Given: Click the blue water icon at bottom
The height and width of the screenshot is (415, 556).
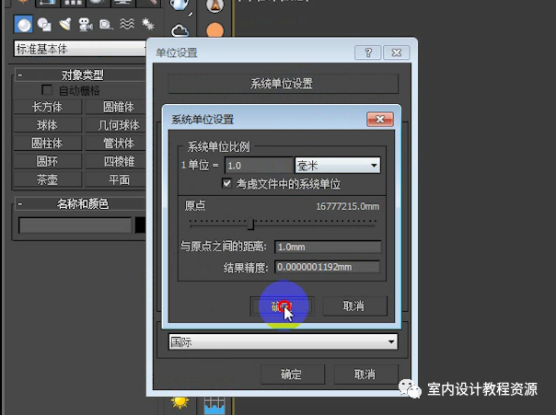Looking at the screenshot, I should click(x=214, y=405).
